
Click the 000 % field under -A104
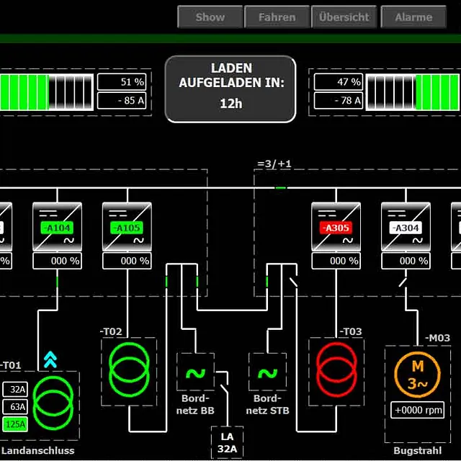coord(58,261)
